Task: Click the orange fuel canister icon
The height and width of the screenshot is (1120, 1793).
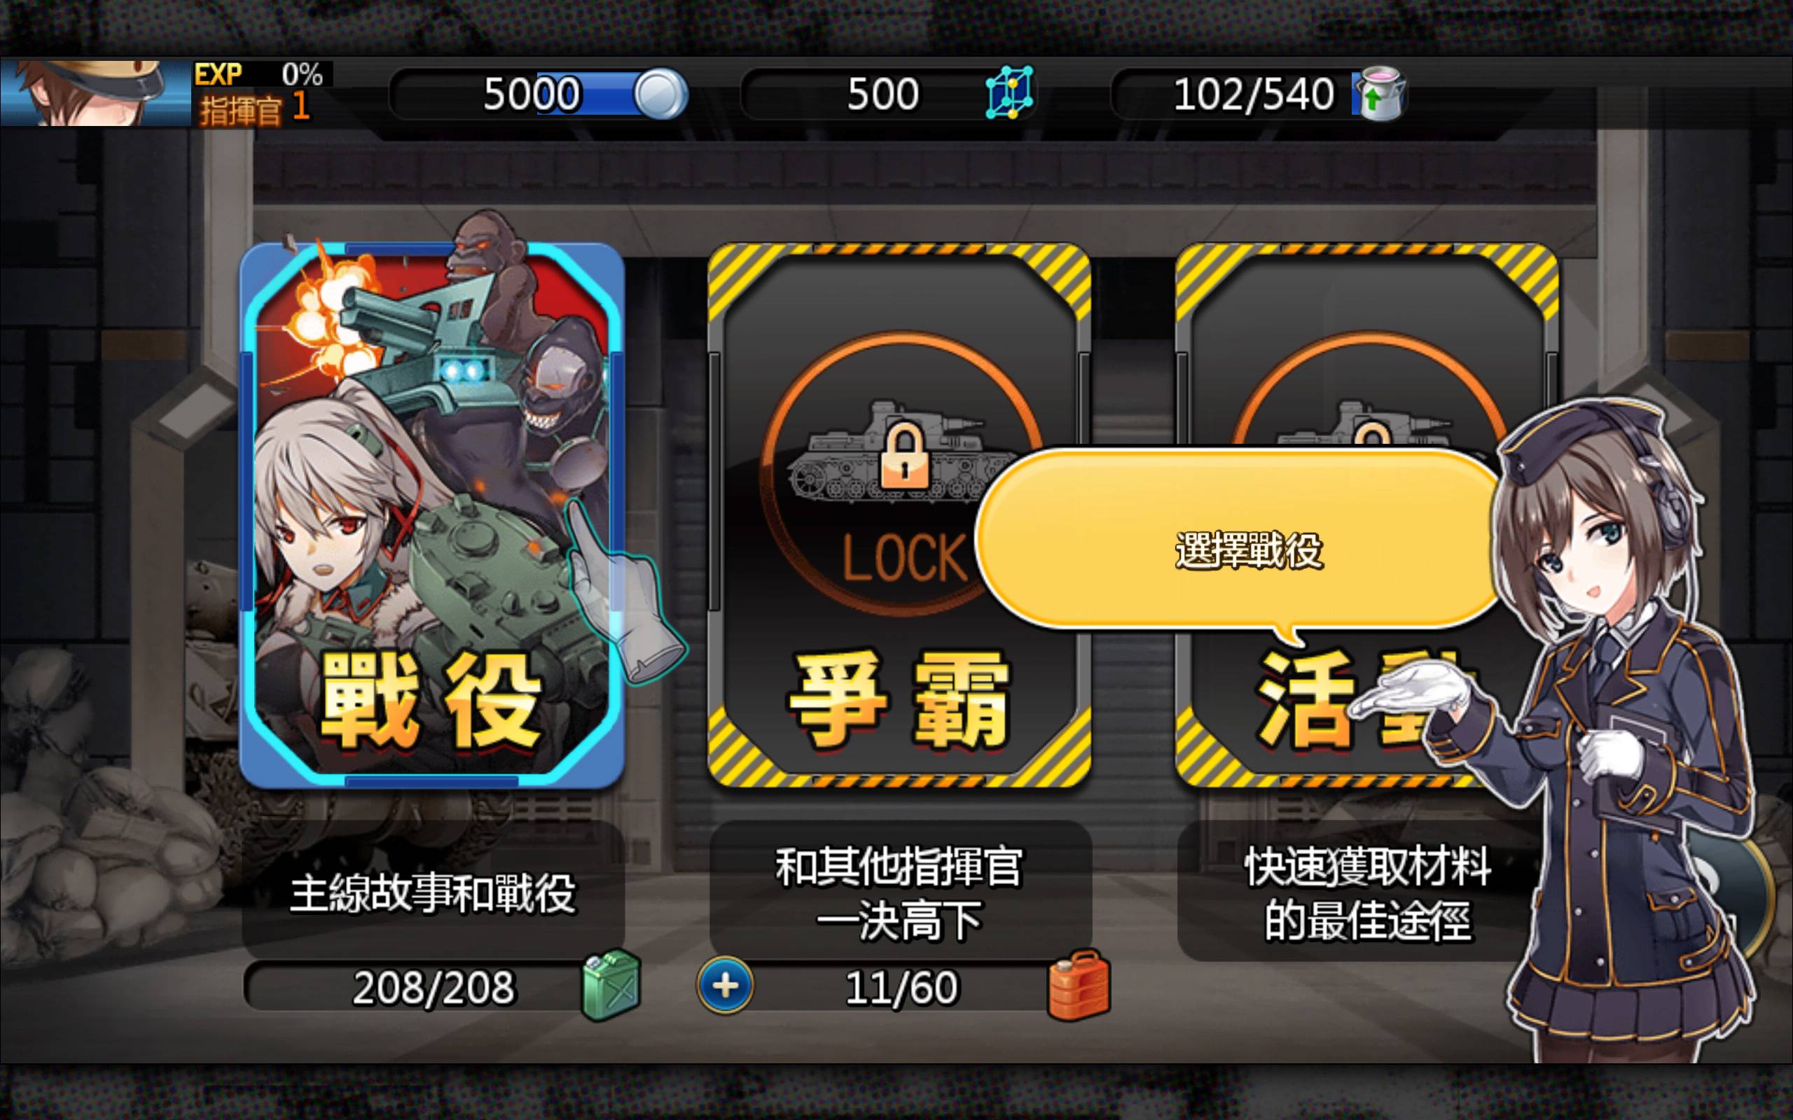Action: click(x=1079, y=985)
